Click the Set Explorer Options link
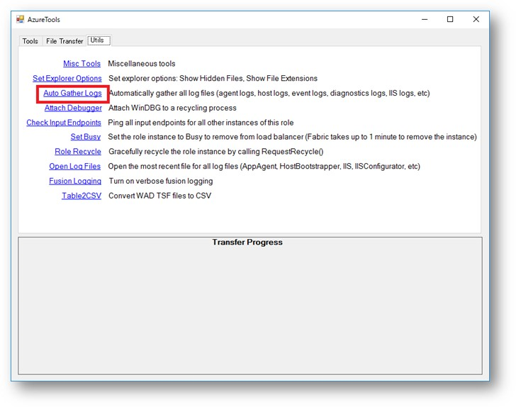516x407 pixels. coord(67,79)
